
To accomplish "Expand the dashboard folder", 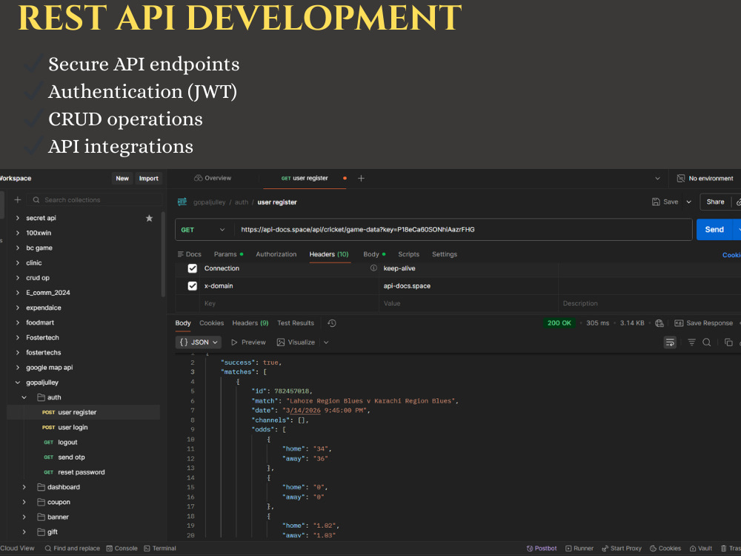I will (24, 487).
